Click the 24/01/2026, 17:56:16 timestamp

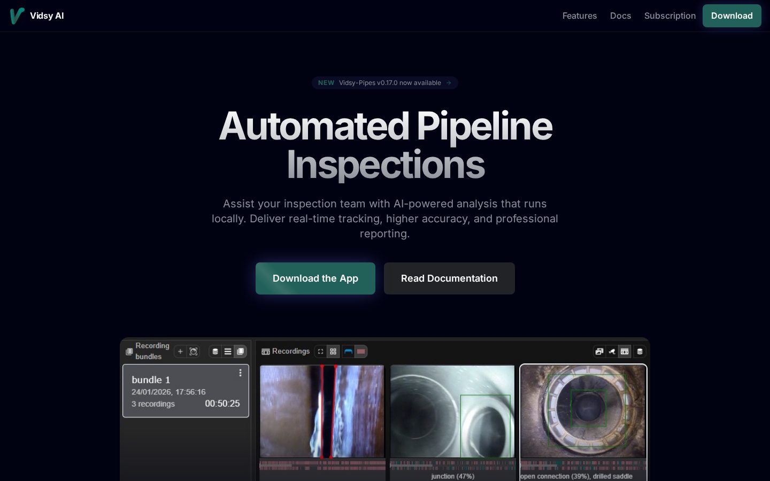pos(168,392)
